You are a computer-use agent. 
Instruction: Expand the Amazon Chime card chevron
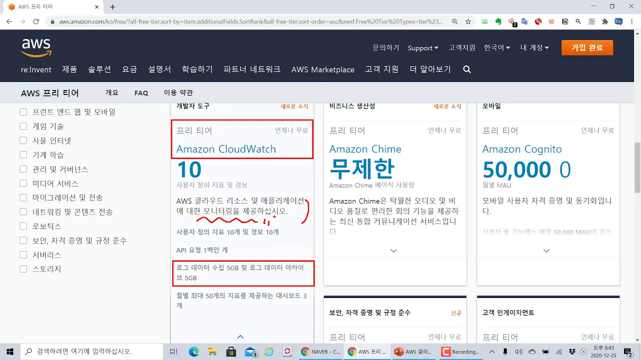pos(394,250)
